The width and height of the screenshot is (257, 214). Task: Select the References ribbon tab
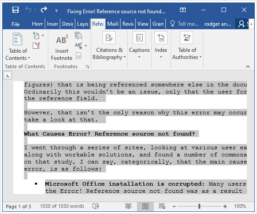click(x=98, y=24)
